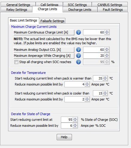Screen dimensions: 131x148
Task: Decrease warm derate Amps per °C
Action: click(x=87, y=86)
